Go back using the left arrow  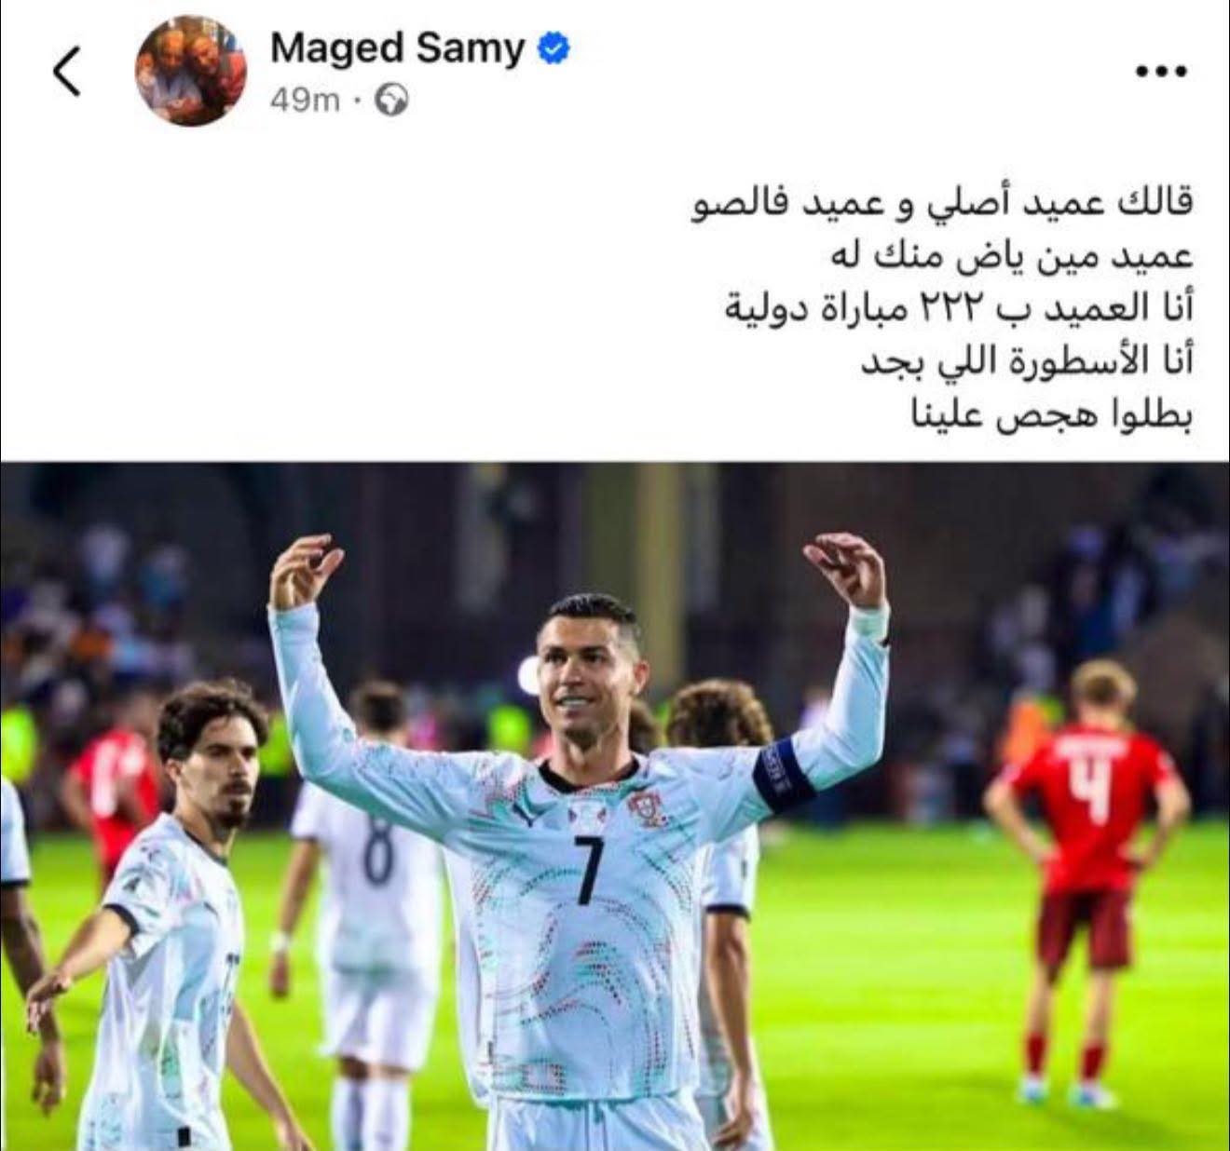click(x=67, y=72)
